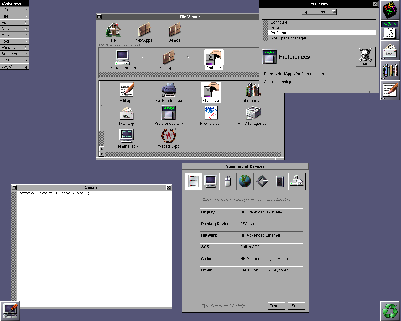This screenshot has height=321, width=401.
Task: Close the Console window
Action: point(169,187)
